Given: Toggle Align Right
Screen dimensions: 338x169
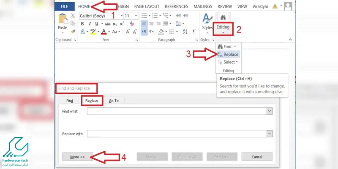Looking at the screenshot, I should click(x=158, y=24).
